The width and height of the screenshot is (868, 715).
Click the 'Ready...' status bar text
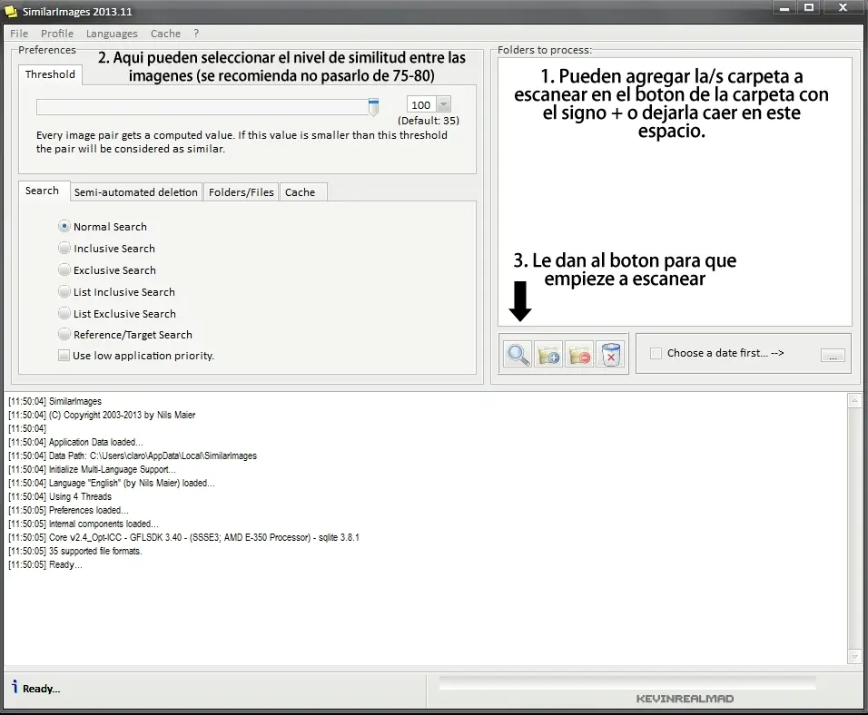[42, 689]
